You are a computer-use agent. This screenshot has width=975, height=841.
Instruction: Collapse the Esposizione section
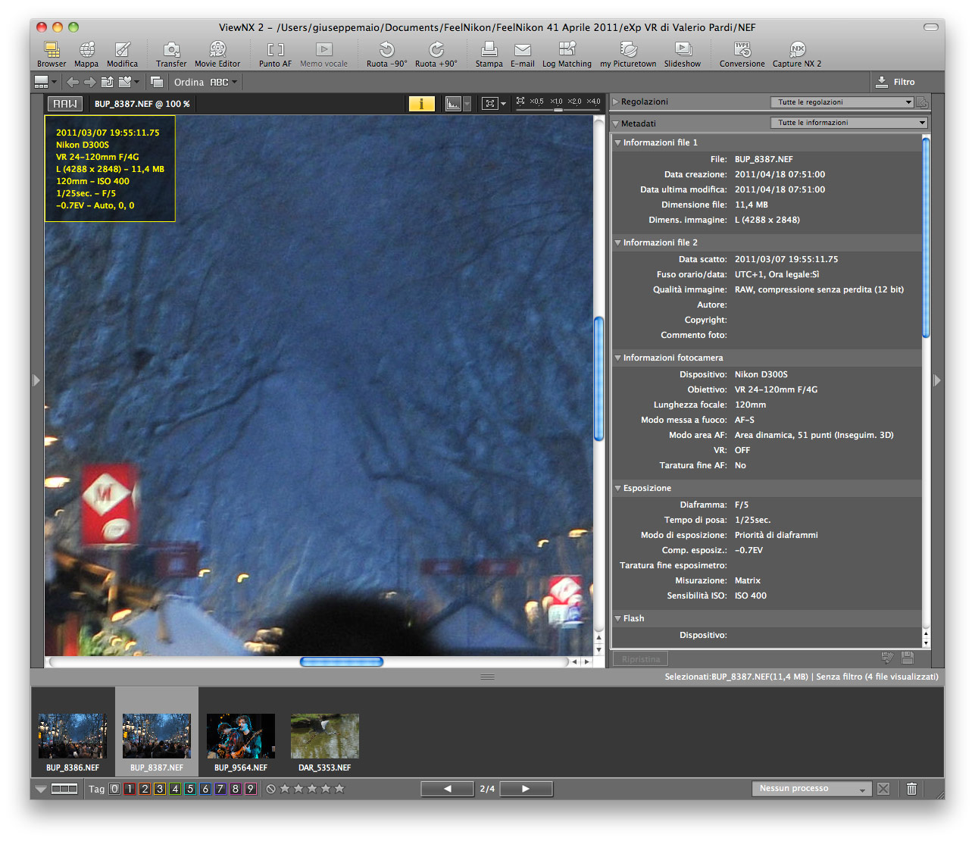(617, 488)
